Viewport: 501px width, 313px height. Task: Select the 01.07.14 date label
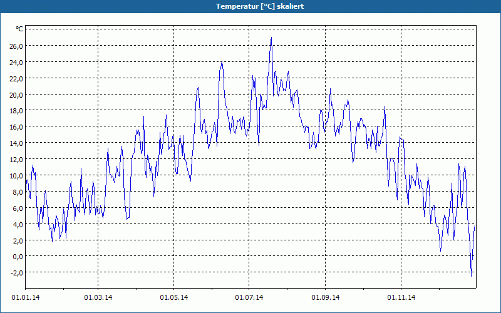pyautogui.click(x=249, y=297)
